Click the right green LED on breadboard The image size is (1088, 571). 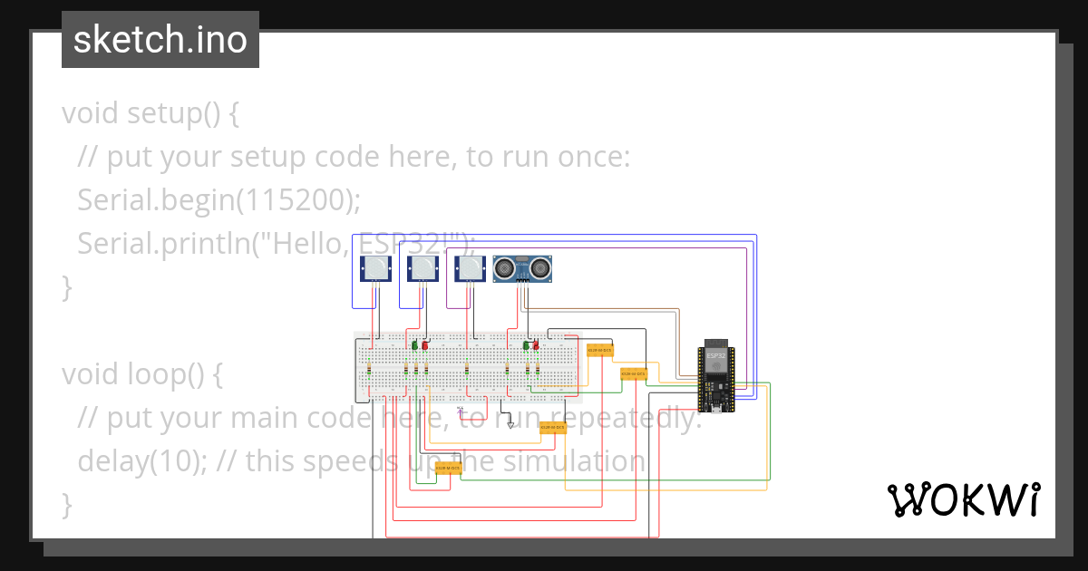coord(527,344)
